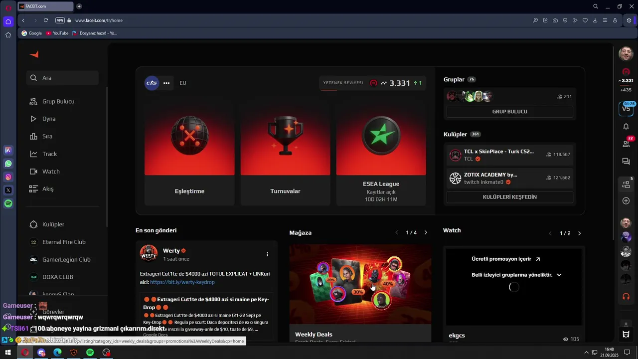Viewport: 638px width, 359px height.
Task: Click the browser address bar URL
Action: pyautogui.click(x=99, y=20)
